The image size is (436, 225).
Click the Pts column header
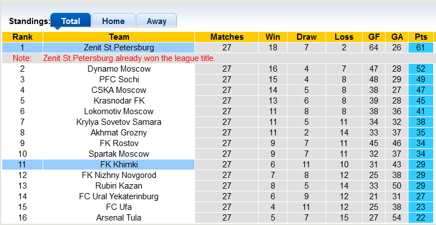[421, 37]
